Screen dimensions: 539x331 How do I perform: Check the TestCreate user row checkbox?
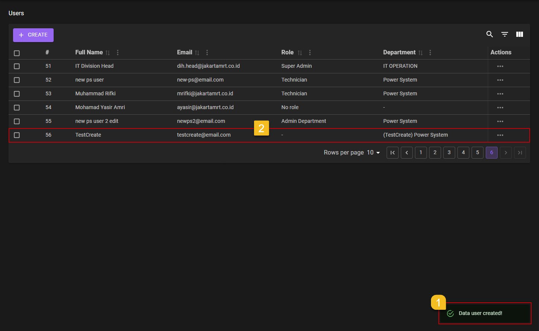tap(17, 135)
